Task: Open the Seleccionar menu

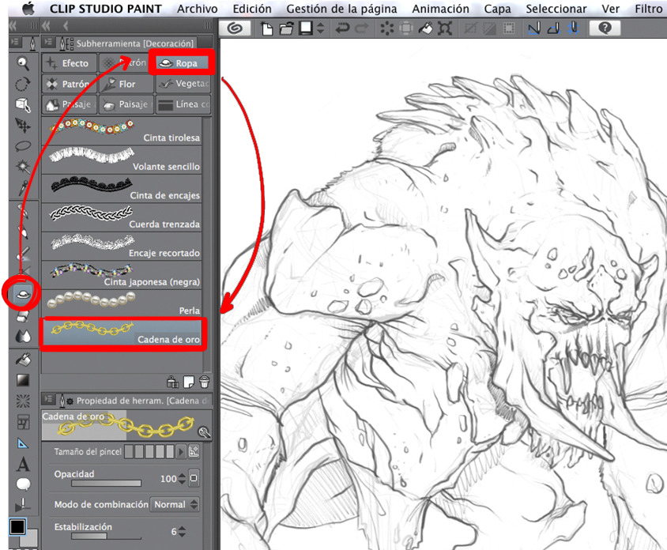Action: [556, 9]
